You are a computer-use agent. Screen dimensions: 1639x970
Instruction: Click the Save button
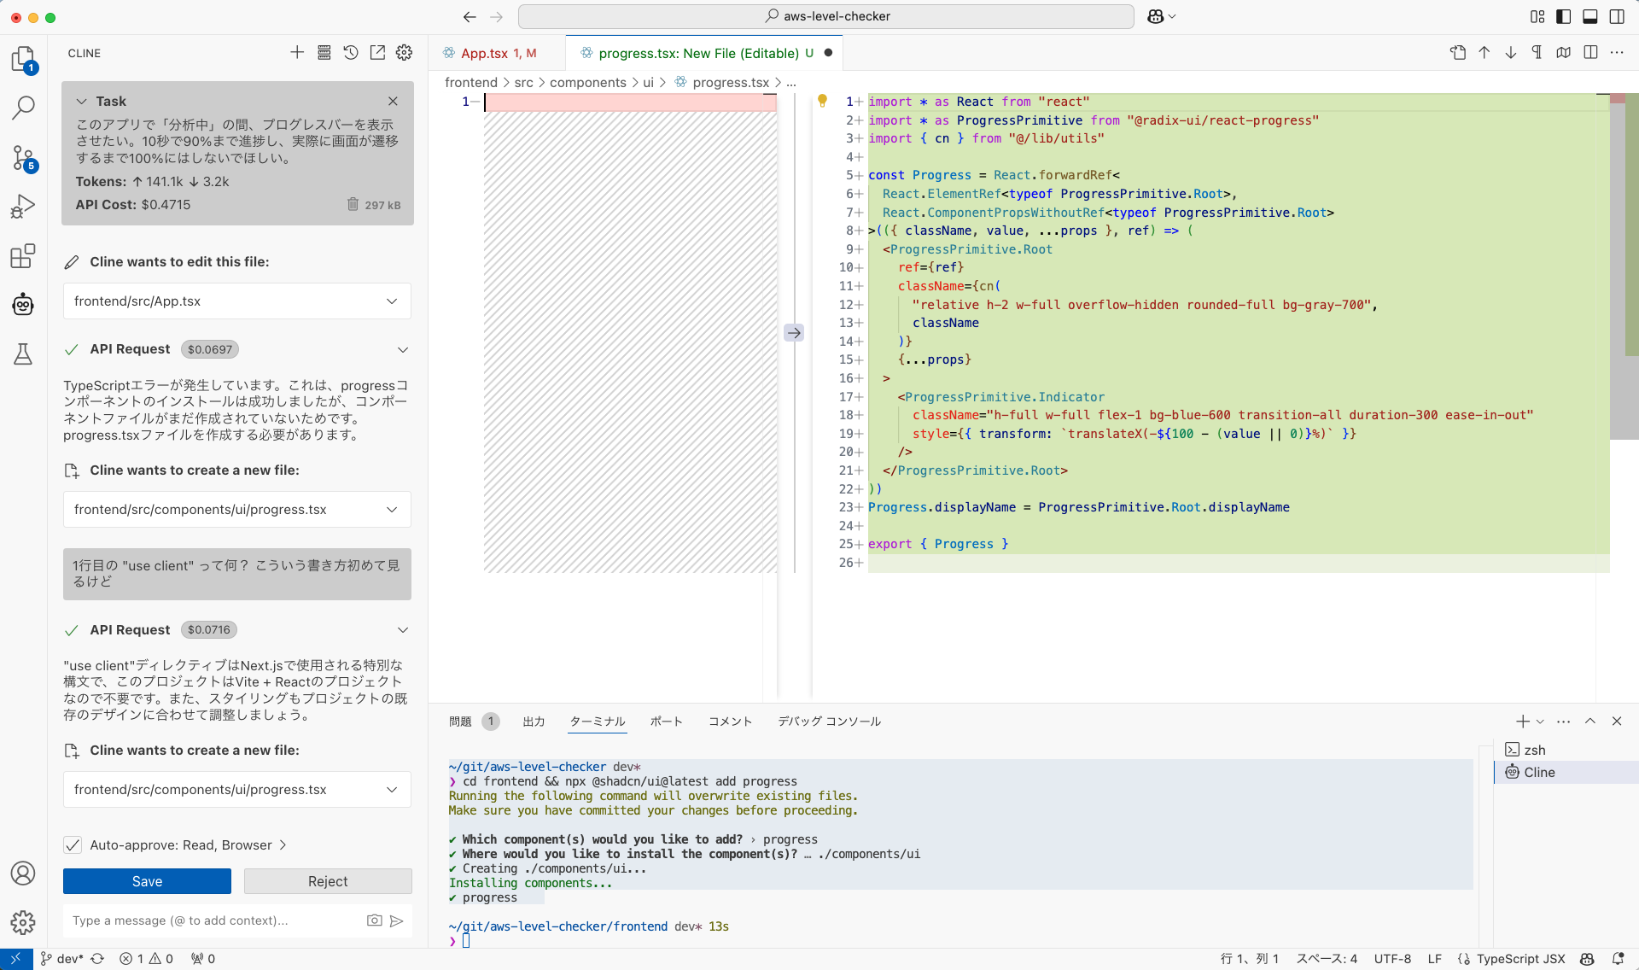pos(147,881)
